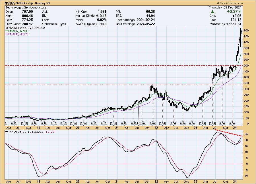Click the OHLC bar icon beside NVDA (Weekly)

click(x=6, y=28)
